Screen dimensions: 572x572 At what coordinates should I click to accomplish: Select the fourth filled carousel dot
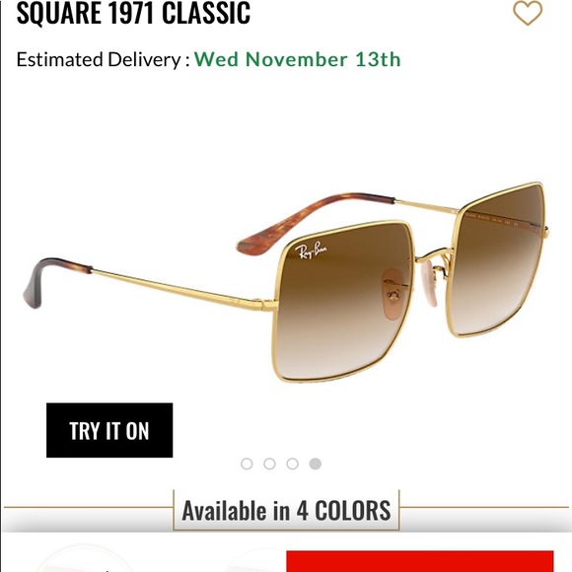pyautogui.click(x=316, y=464)
